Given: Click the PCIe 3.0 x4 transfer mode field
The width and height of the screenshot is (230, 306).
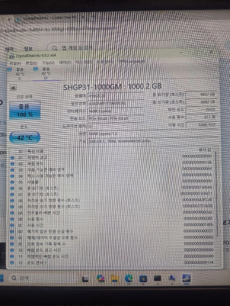Looking at the screenshot, I should 116,118.
